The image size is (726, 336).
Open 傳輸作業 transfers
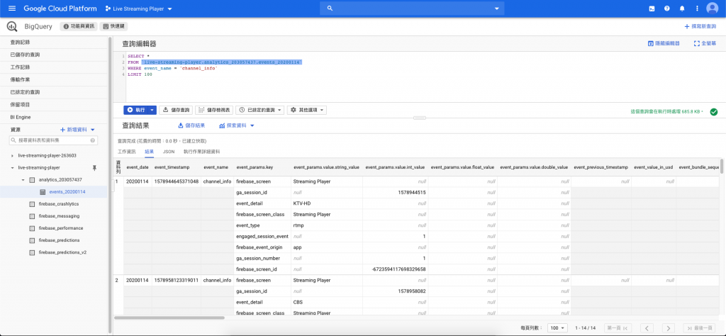coord(54,79)
